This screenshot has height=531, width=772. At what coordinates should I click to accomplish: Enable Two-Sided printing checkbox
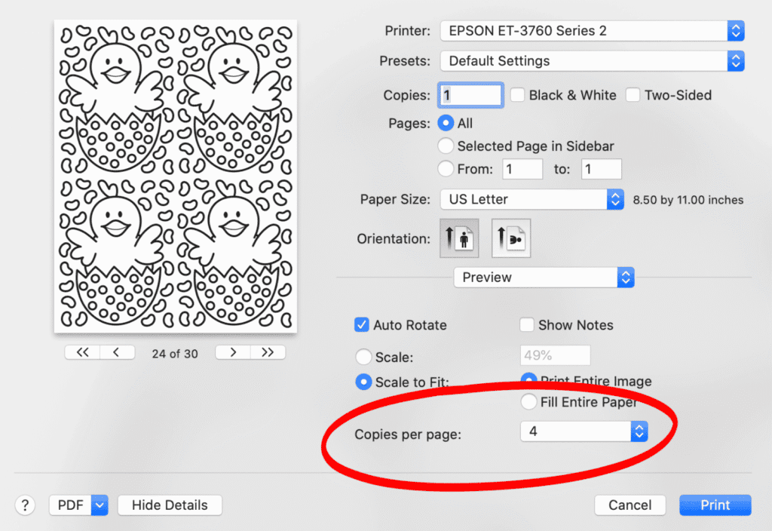(x=633, y=95)
